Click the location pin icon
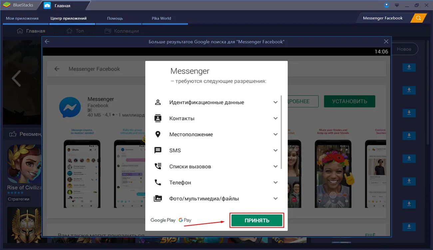The image size is (433, 250). click(x=158, y=134)
